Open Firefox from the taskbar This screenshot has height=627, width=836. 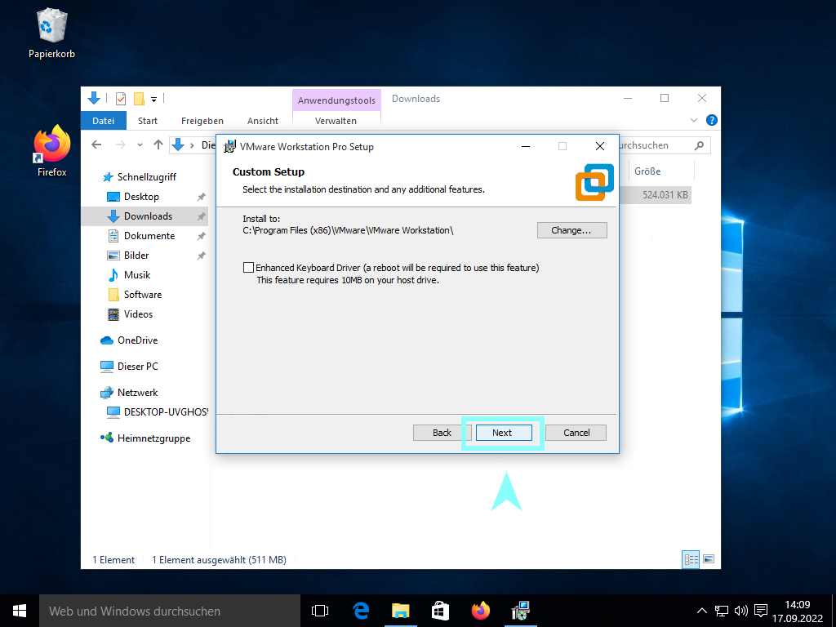point(480,610)
